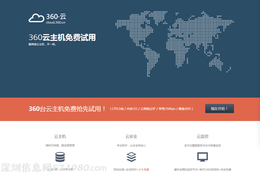
Task: Select the 云安全 heading
Action: coord(131,136)
